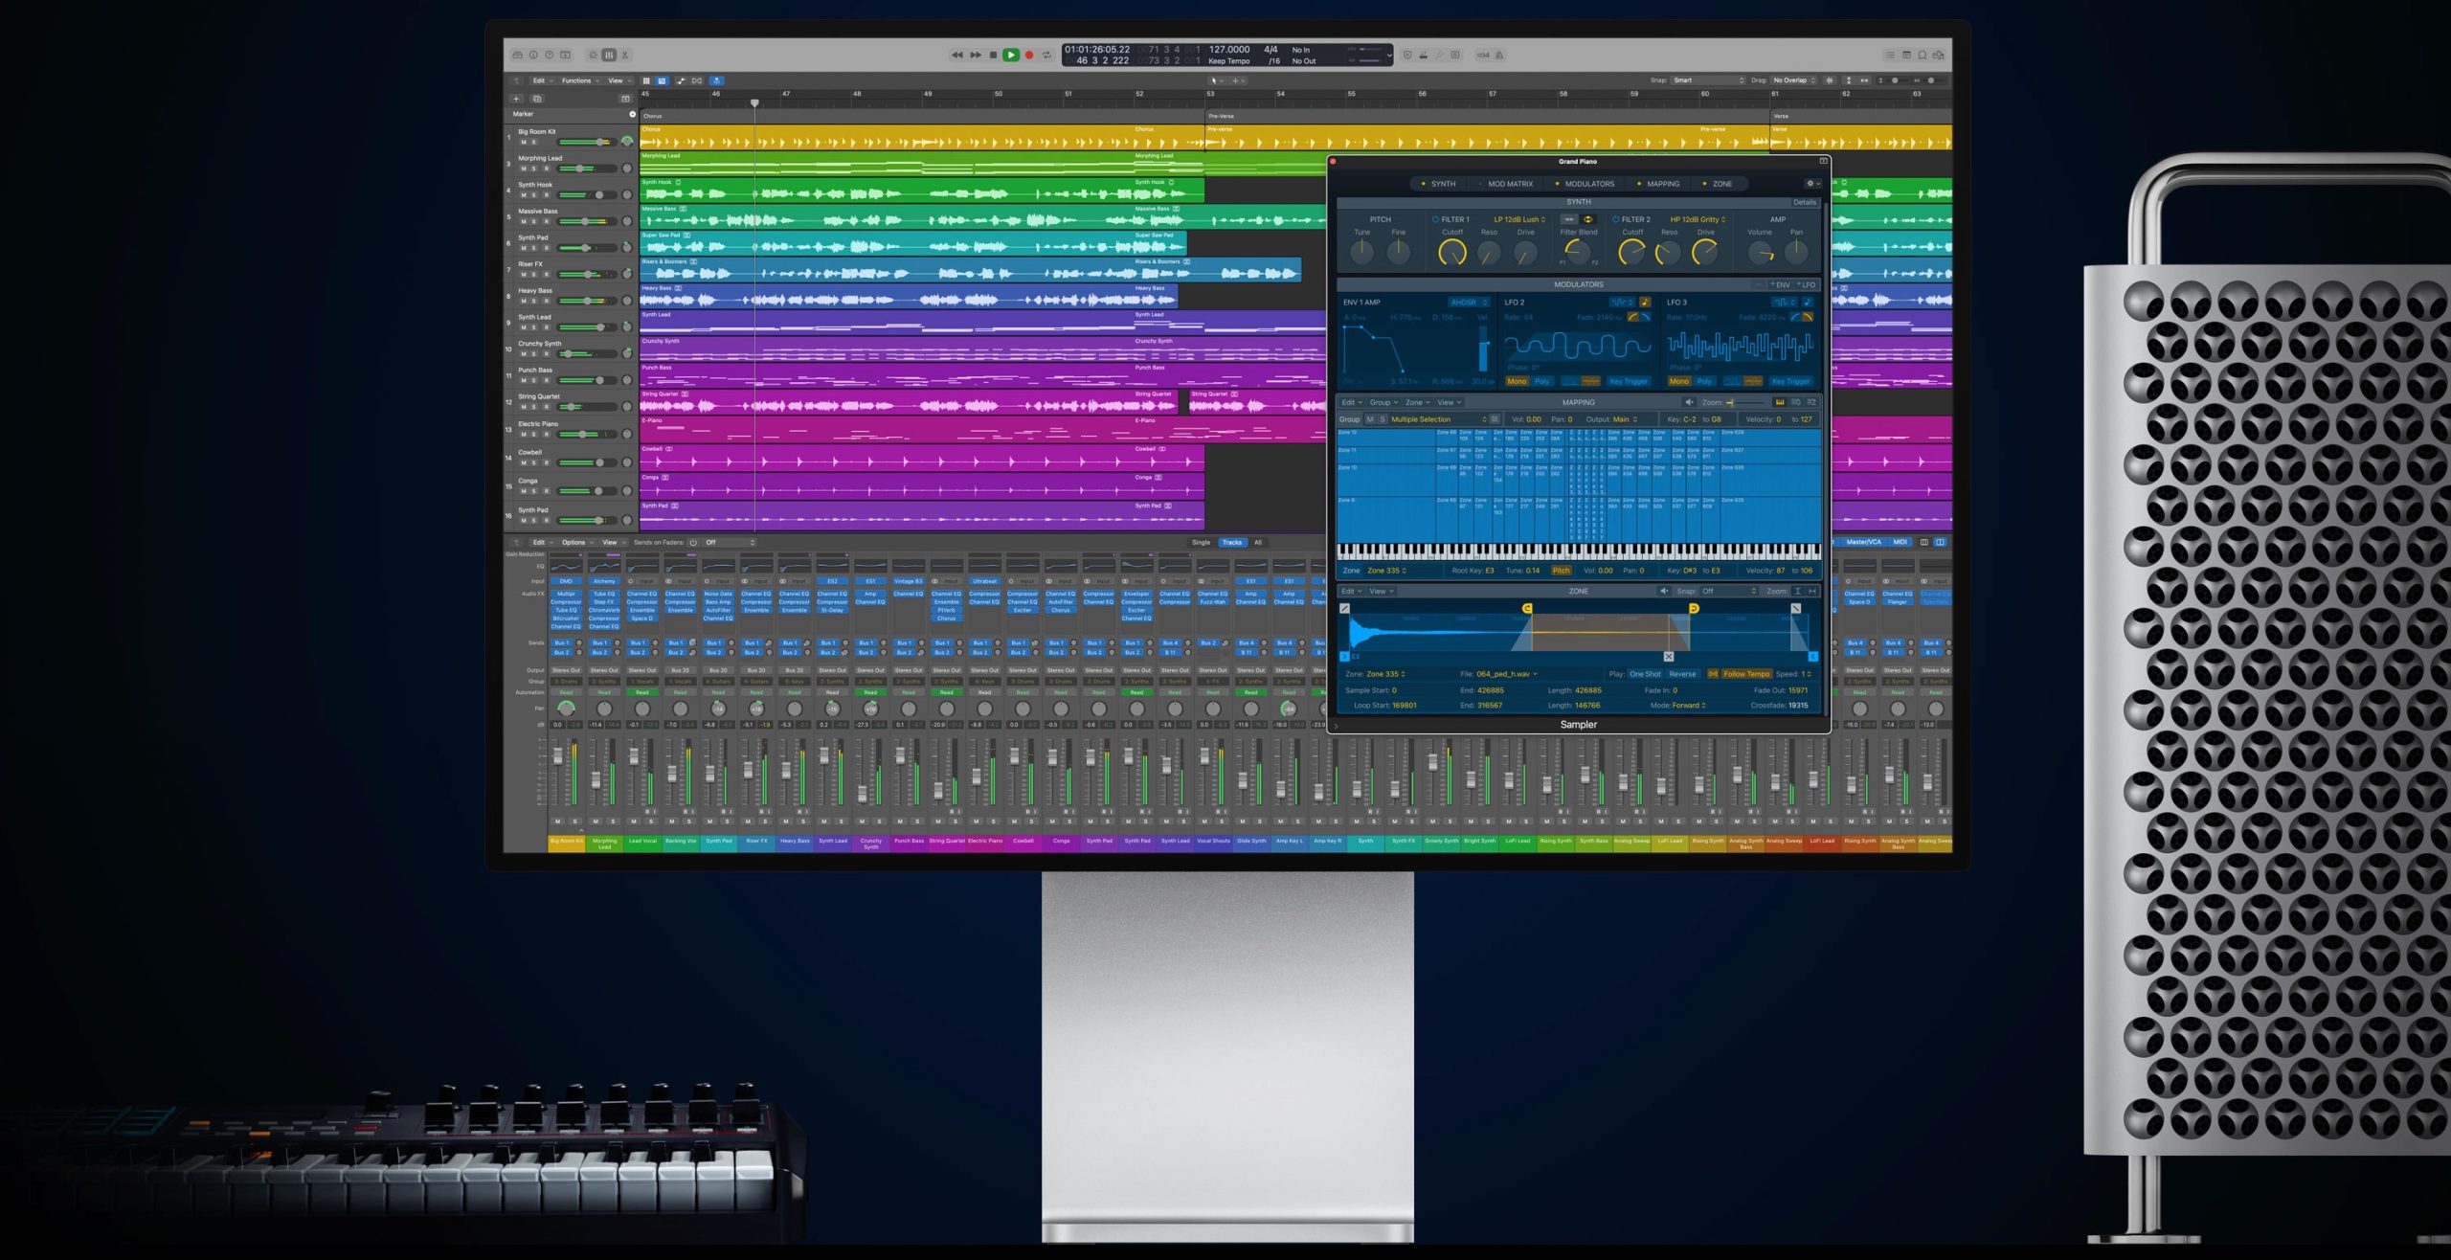Toggle the Show Automation button
The width and height of the screenshot is (2451, 1260).
tap(681, 80)
